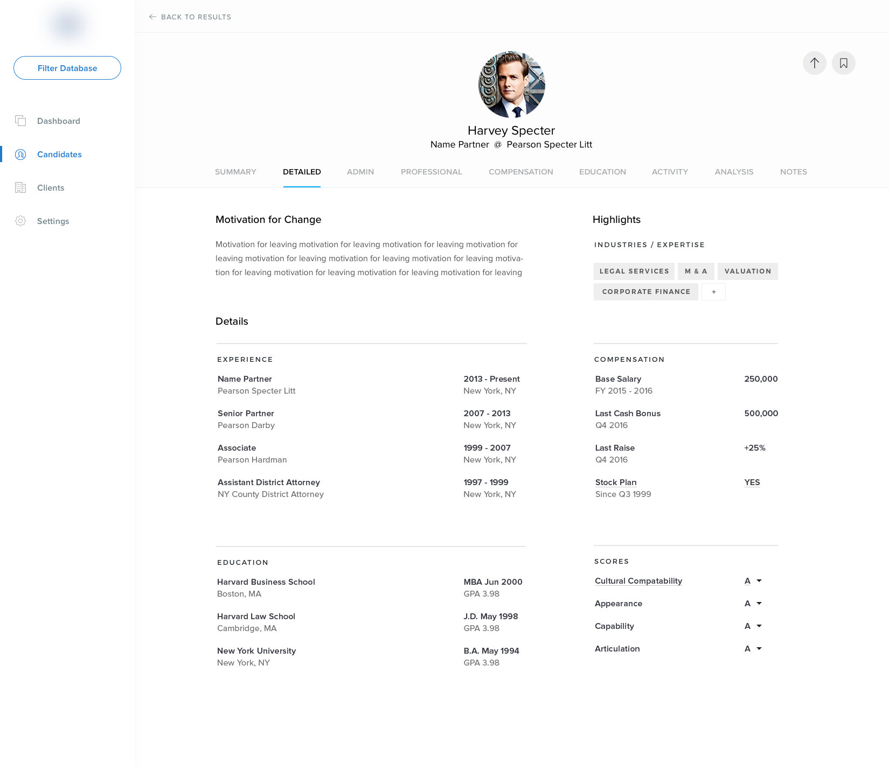
Task: Click the 250,000 base salary value
Action: (x=761, y=379)
